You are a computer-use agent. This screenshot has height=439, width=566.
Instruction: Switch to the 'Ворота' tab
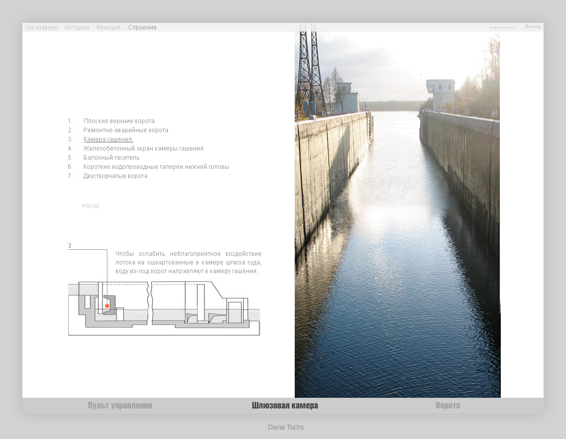coord(447,405)
